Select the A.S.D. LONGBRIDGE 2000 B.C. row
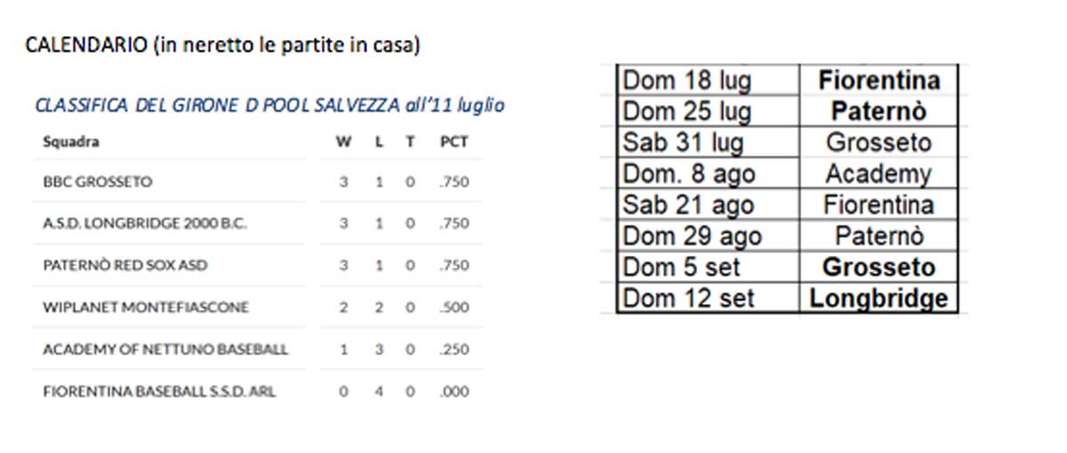 tap(144, 224)
